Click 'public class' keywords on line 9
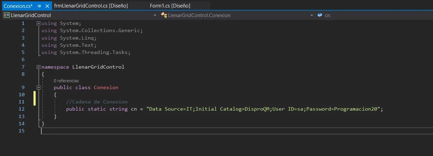This screenshot has height=156, width=433. (x=72, y=87)
